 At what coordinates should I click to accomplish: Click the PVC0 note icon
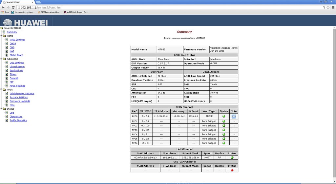coord(234,116)
